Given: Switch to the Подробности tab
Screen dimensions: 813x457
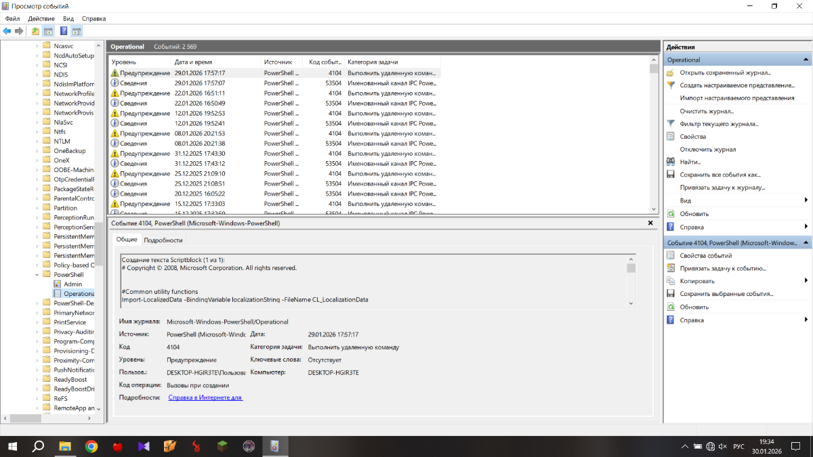Looking at the screenshot, I should tap(163, 240).
